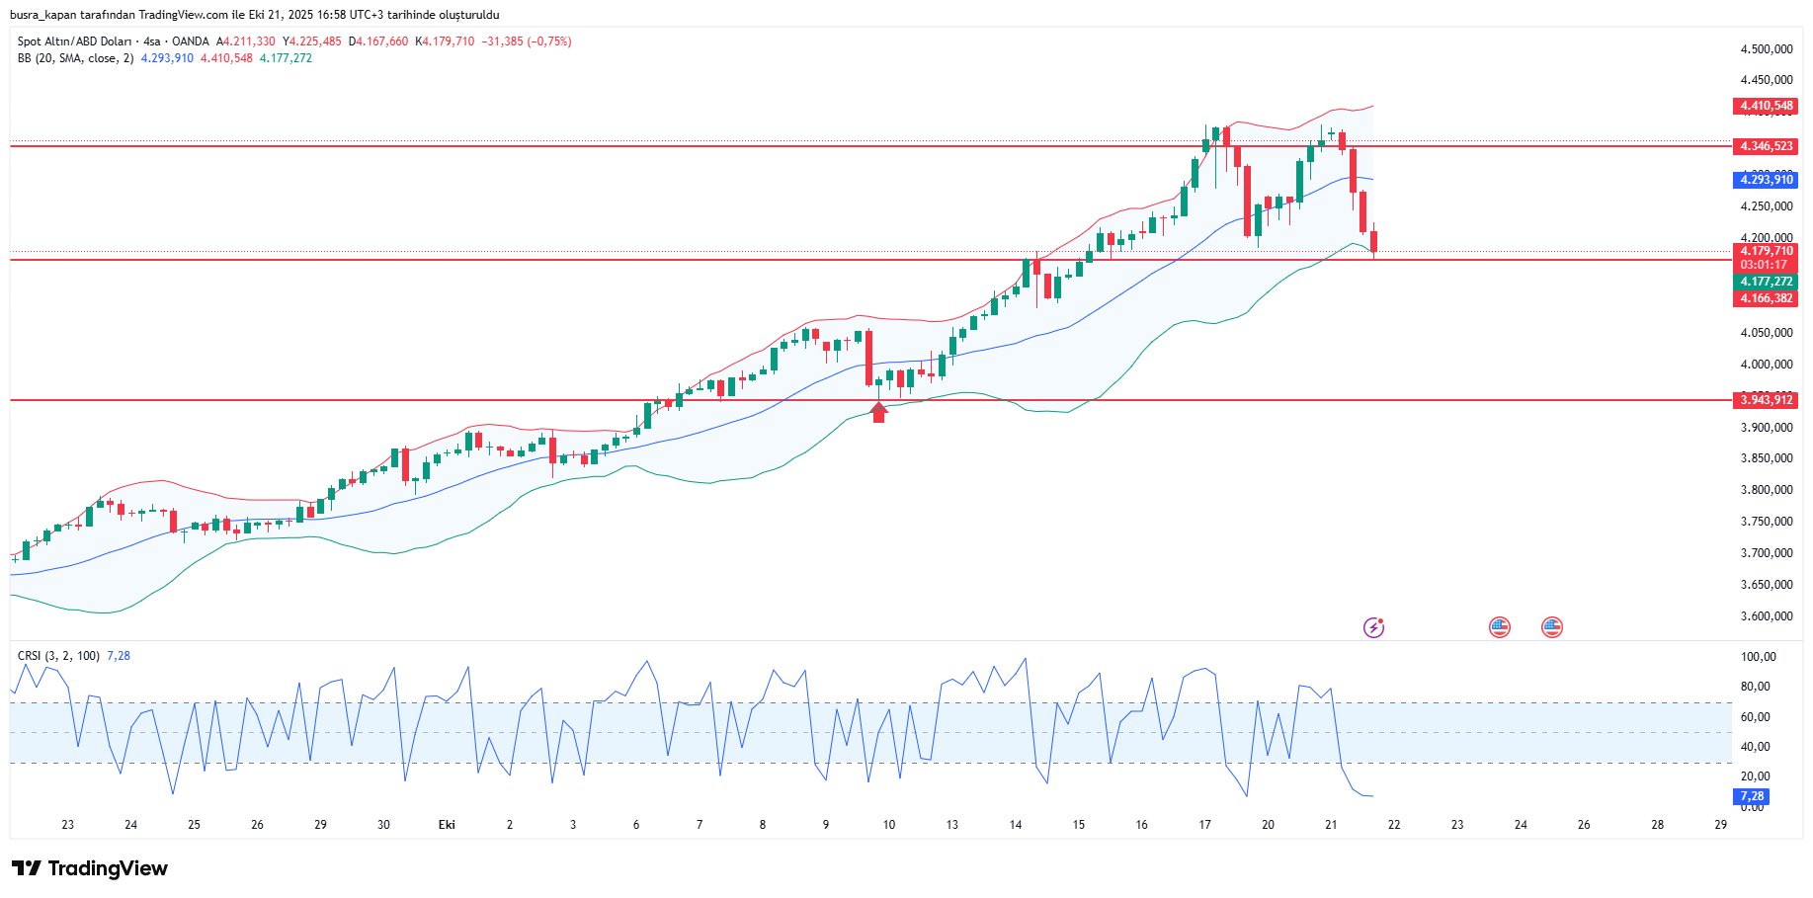Select the CRSI (3, 2, 100) indicator legend
Image resolution: width=1813 pixels, height=898 pixels.
tap(58, 656)
